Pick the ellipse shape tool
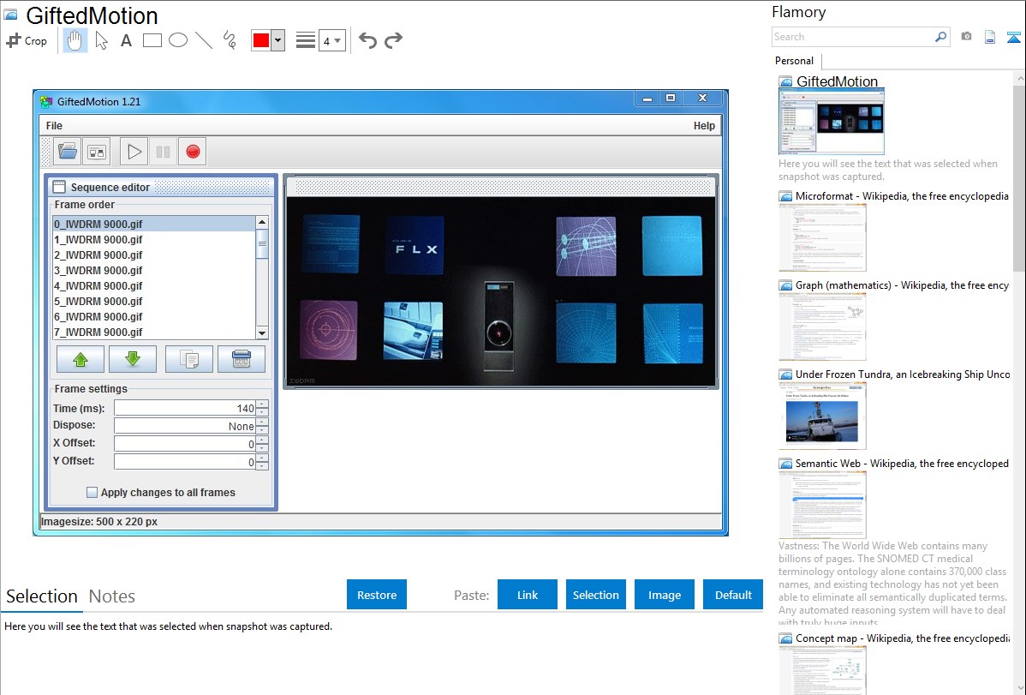Screen dimensions: 1026x695 (x=178, y=40)
